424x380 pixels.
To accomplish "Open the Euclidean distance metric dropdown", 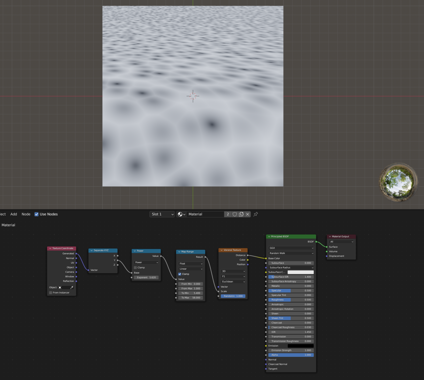I will 233,281.
